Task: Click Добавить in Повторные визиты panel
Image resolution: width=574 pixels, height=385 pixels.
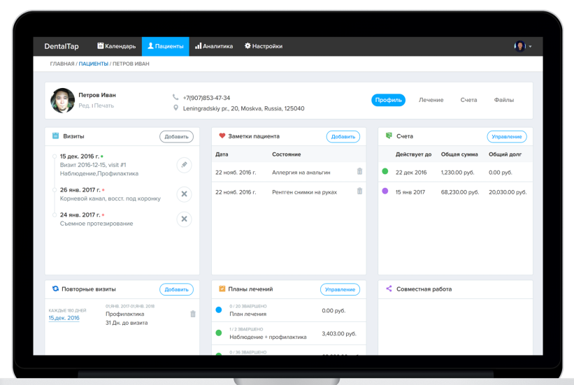Action: coord(176,289)
